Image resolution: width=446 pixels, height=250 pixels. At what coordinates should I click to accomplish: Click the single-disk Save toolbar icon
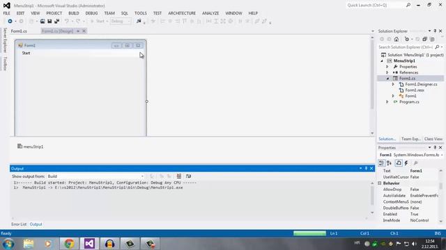coord(49,22)
